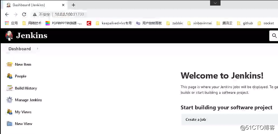Click the address bar URL 10.0.0.100:31700

coord(69,14)
